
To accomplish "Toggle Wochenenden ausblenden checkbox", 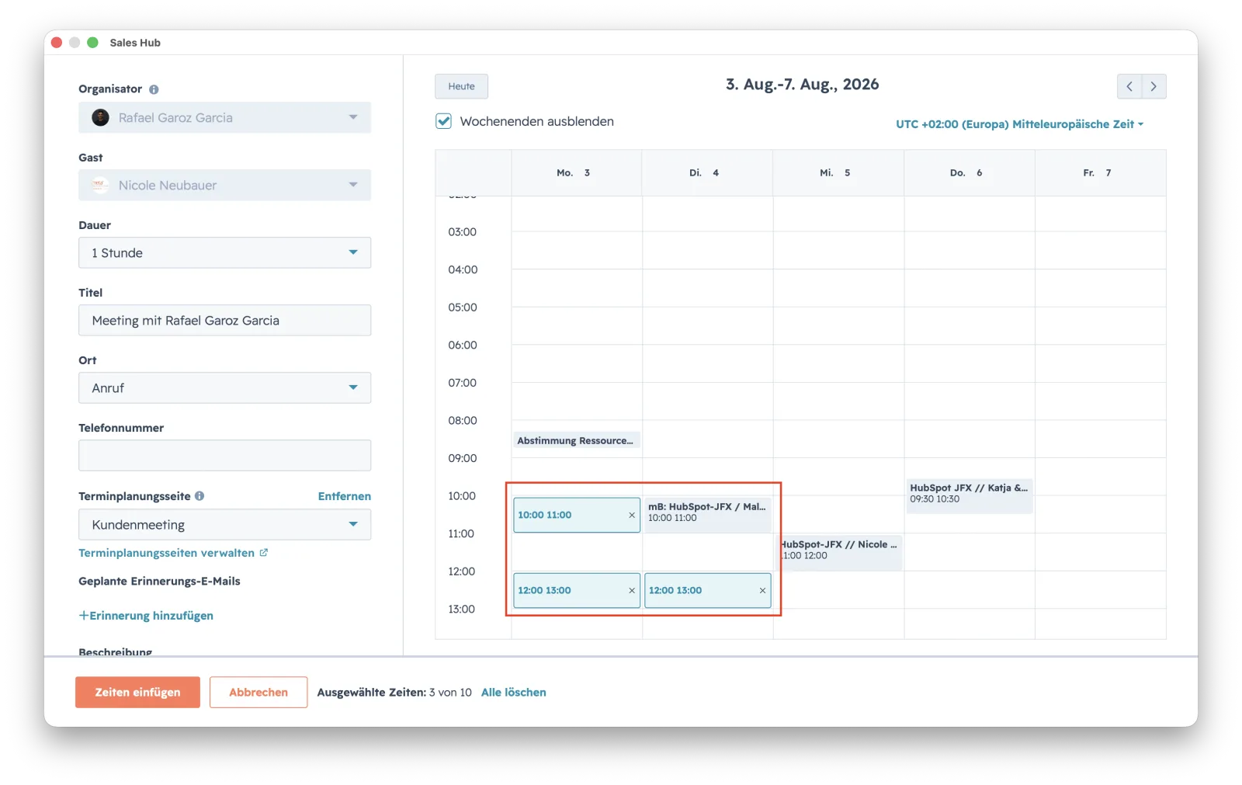I will point(443,121).
